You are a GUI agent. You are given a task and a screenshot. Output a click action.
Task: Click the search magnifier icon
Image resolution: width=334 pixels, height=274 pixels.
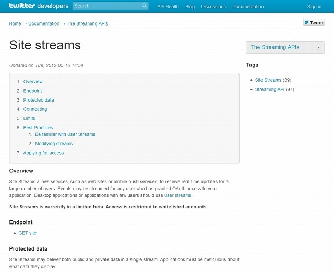pyautogui.click(x=144, y=6)
